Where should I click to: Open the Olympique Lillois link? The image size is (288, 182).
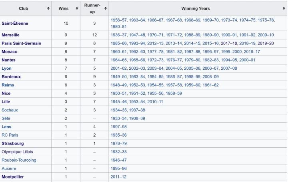17,152
